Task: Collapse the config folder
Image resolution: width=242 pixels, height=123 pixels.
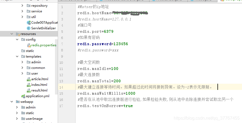Action: click(17, 40)
